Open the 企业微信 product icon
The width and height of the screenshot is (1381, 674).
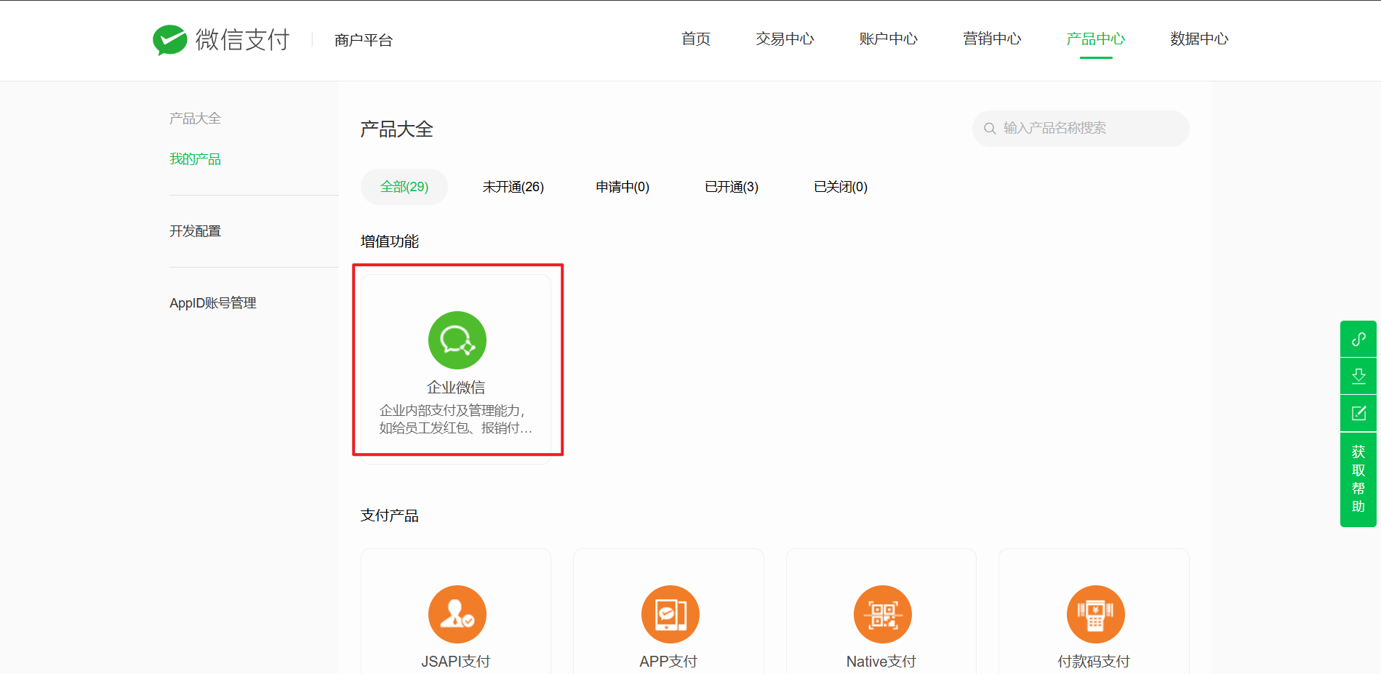click(457, 340)
